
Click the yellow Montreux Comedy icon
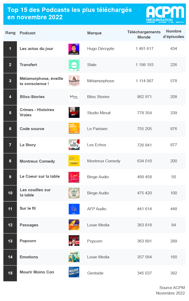pos(74,161)
